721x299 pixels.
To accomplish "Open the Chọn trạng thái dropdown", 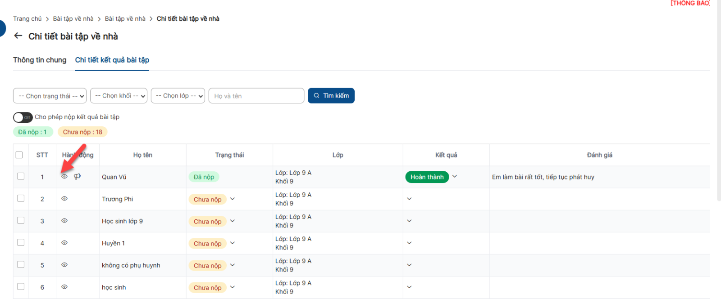I will (x=50, y=96).
